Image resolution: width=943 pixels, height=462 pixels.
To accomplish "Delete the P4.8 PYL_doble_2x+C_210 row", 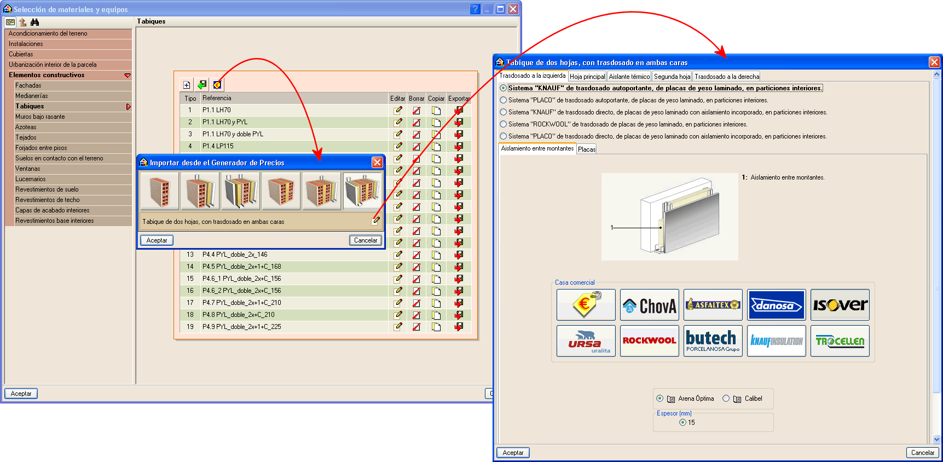I will 416,315.
